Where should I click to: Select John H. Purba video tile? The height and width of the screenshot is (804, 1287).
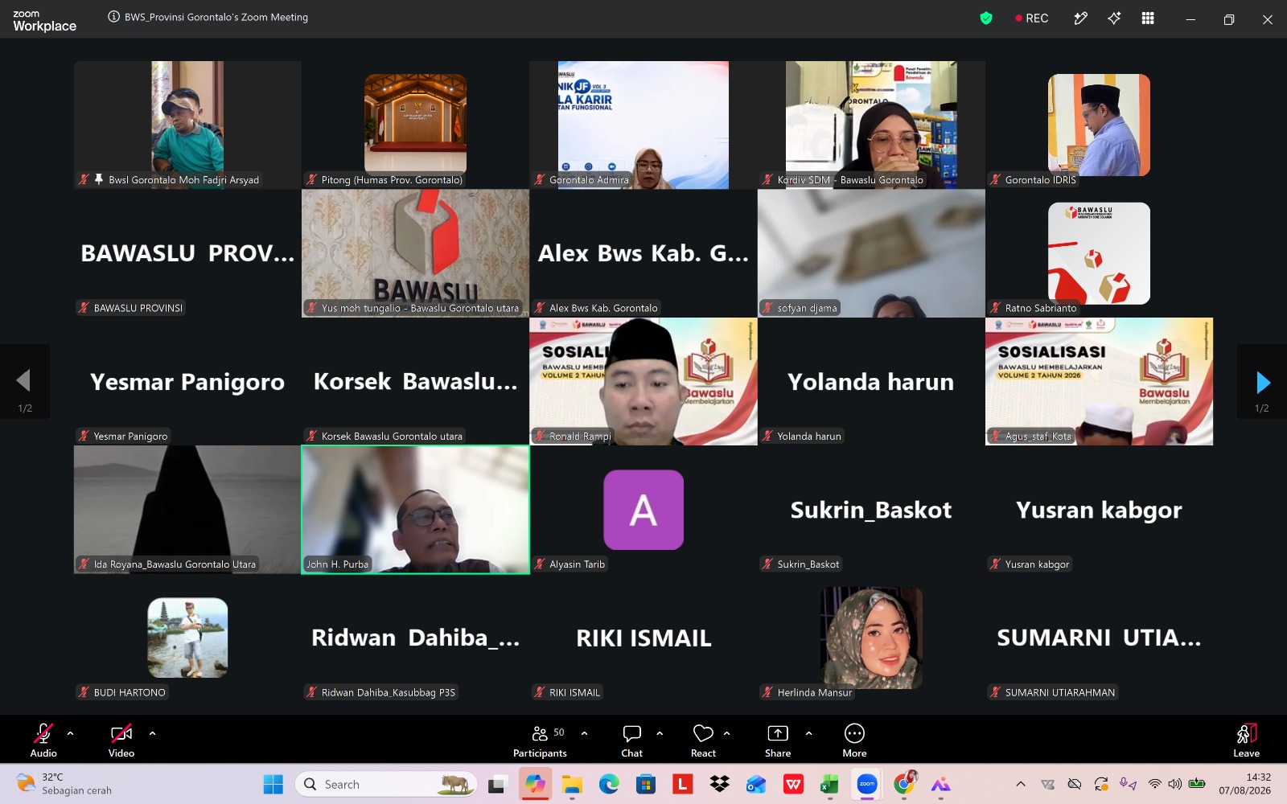coord(416,510)
